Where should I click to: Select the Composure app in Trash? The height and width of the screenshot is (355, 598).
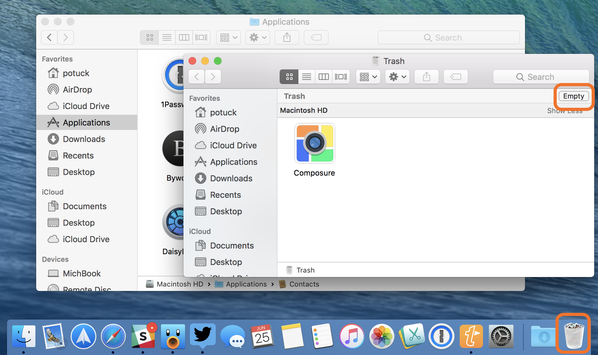pos(315,143)
